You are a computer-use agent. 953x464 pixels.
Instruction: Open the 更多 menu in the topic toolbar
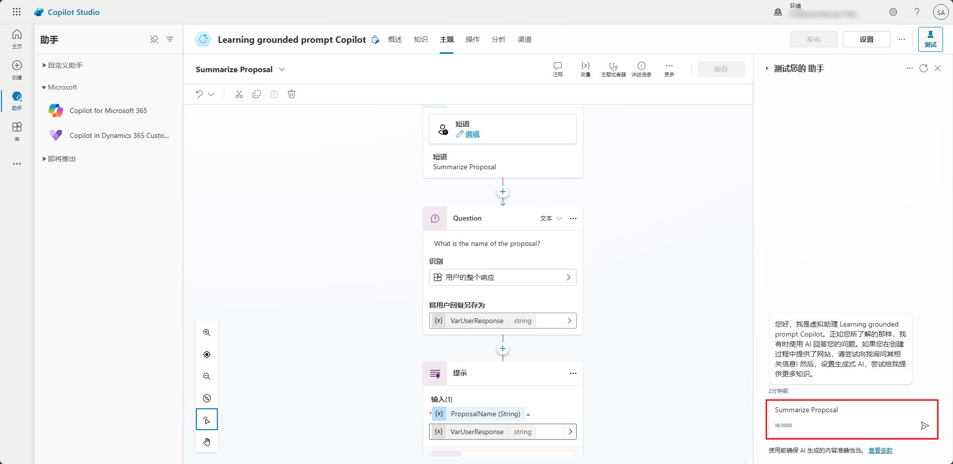tap(669, 69)
